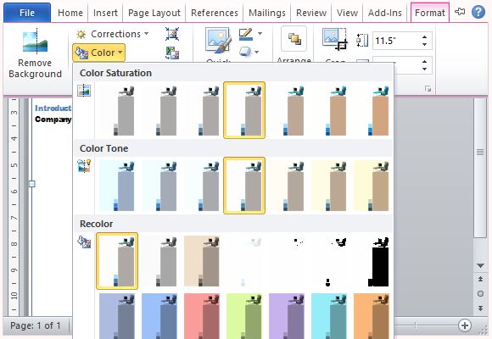Increase the height value with up arrow
The image size is (492, 339).
coord(424,37)
